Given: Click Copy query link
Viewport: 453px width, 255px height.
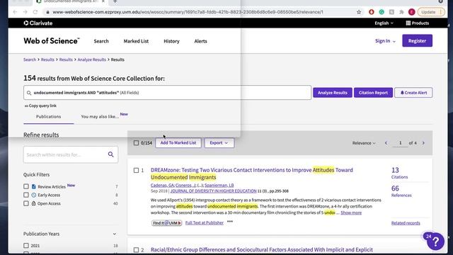Looking at the screenshot, I should pos(40,106).
